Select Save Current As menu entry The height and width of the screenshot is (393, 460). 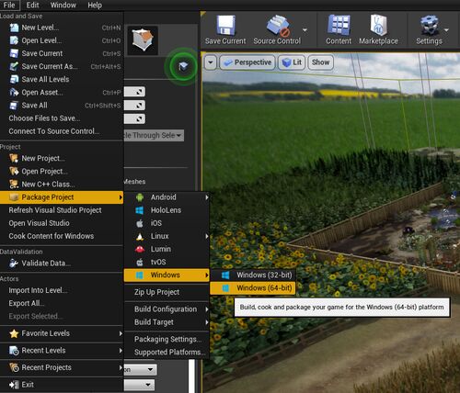click(62, 66)
